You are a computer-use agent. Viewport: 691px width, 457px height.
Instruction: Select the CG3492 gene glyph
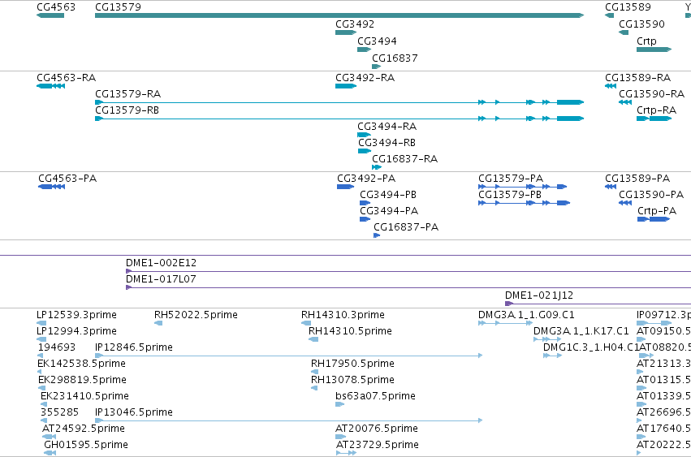pos(346,32)
